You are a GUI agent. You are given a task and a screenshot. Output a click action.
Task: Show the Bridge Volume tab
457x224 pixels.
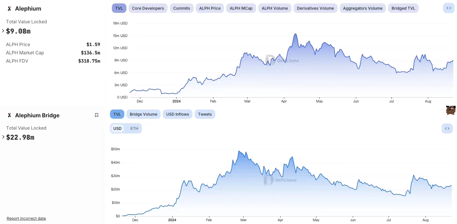143,114
